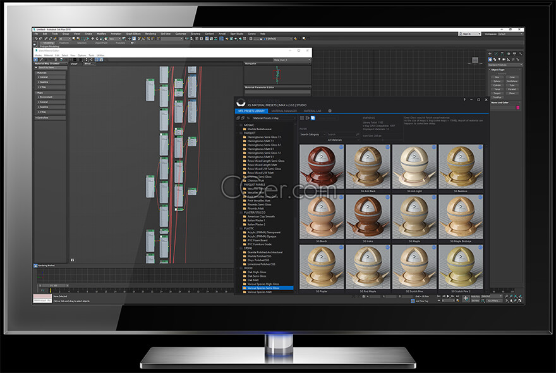Click the Cameras category icon
This screenshot has height=373, width=556.
(x=504, y=59)
